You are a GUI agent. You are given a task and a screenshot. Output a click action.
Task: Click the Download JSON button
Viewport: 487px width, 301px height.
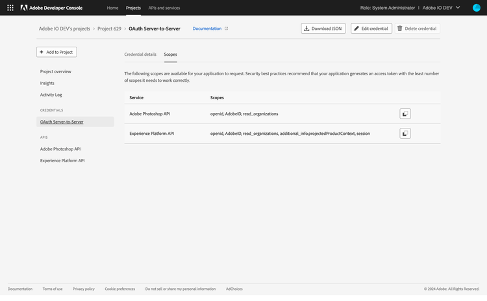(323, 29)
